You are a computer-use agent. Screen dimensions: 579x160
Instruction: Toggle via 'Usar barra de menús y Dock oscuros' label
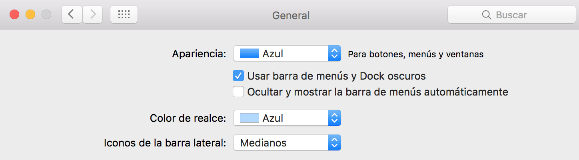337,76
